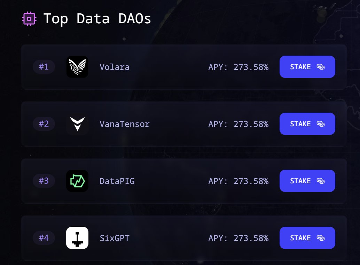Screen dimensions: 360x265
Task: Click the #1 rank badge
Action: (x=44, y=67)
